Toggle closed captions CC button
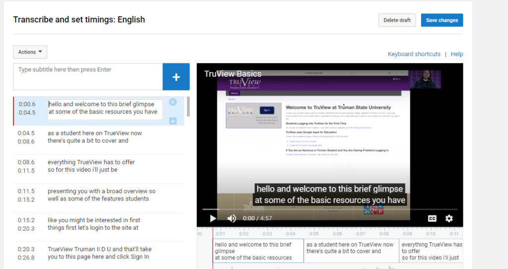This screenshot has height=269, width=508. 432,218
